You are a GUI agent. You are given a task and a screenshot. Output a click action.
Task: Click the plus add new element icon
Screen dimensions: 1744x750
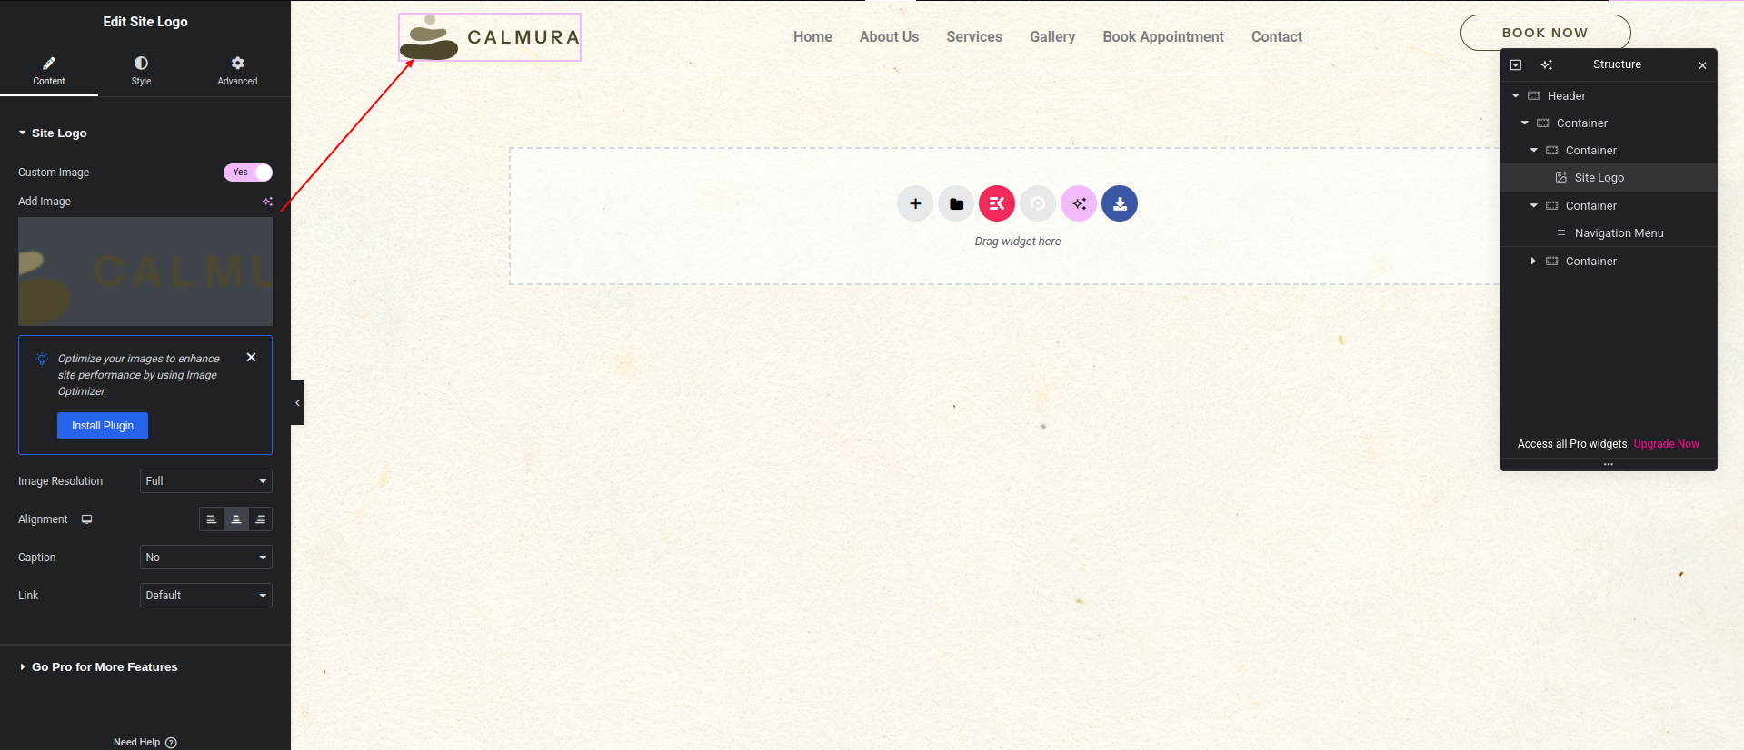point(915,203)
